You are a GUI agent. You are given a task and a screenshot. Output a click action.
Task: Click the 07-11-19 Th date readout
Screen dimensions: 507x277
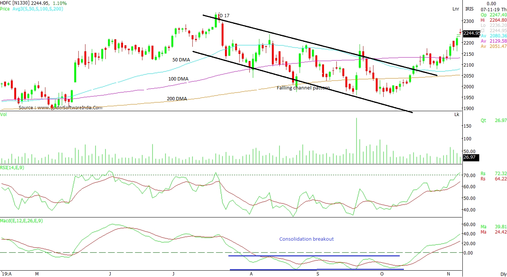tap(492, 9)
